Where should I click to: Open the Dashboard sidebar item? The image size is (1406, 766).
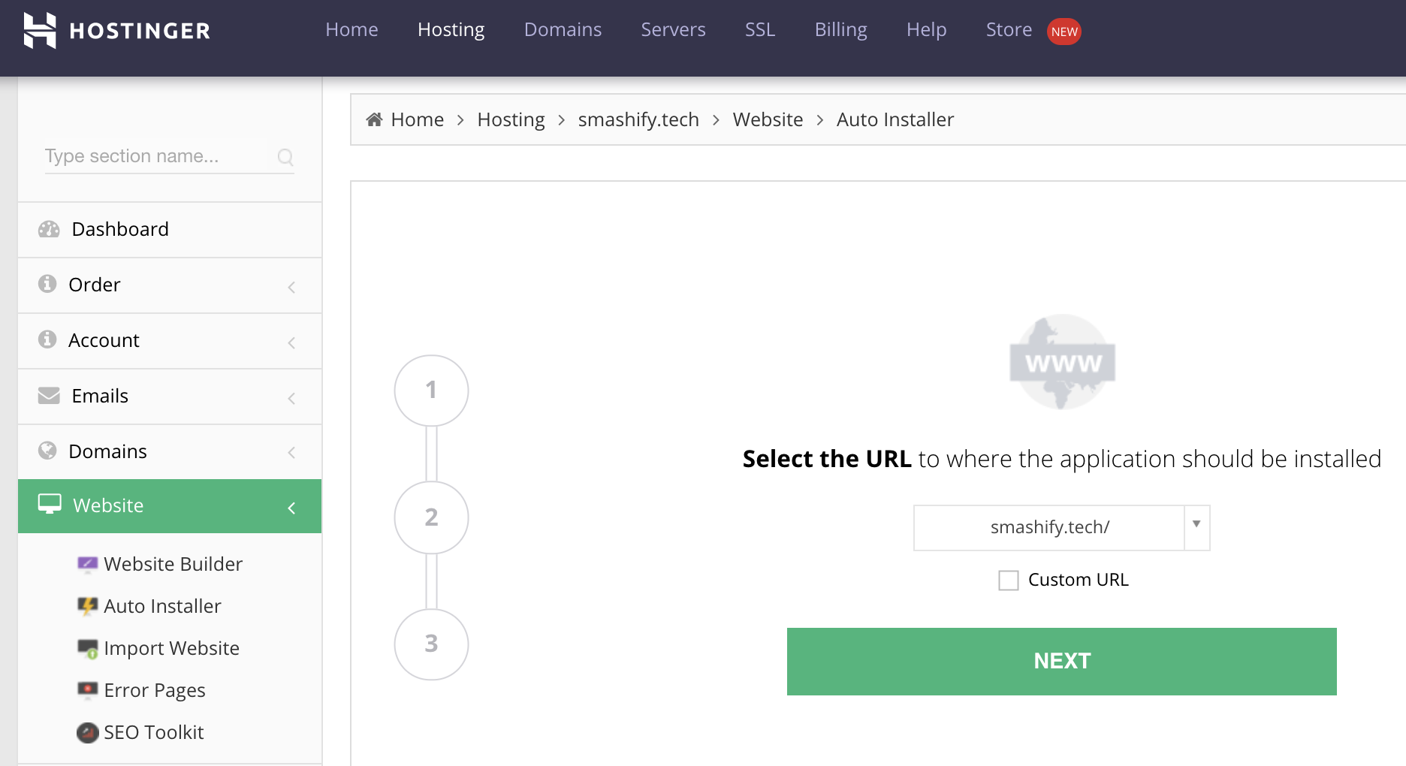170,230
